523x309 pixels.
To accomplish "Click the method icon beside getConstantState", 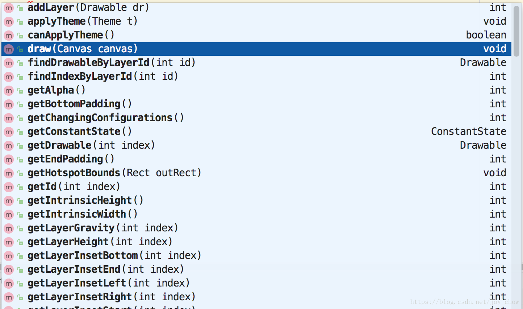I will pos(9,132).
